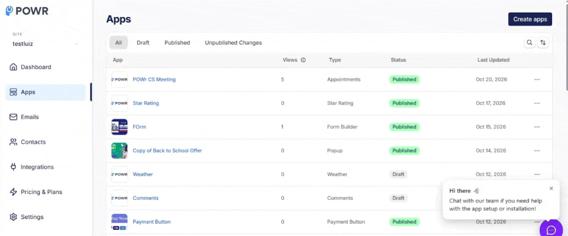Click the Weather app thumbnail
The image size is (568, 236).
[x=119, y=174]
